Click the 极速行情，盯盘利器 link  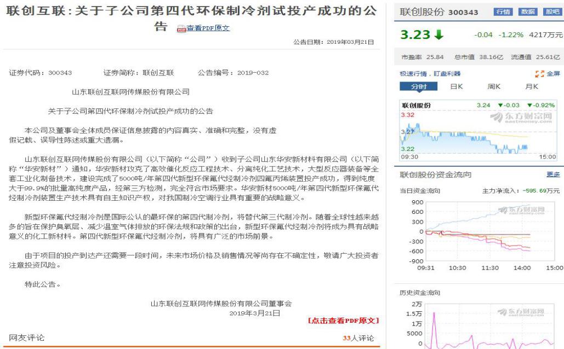coord(430,74)
